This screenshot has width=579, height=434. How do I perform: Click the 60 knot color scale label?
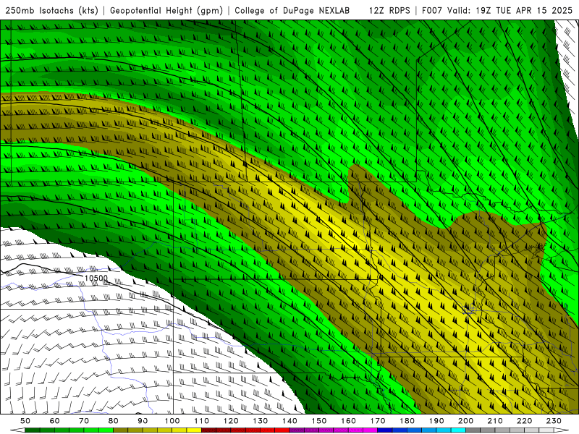click(x=54, y=421)
